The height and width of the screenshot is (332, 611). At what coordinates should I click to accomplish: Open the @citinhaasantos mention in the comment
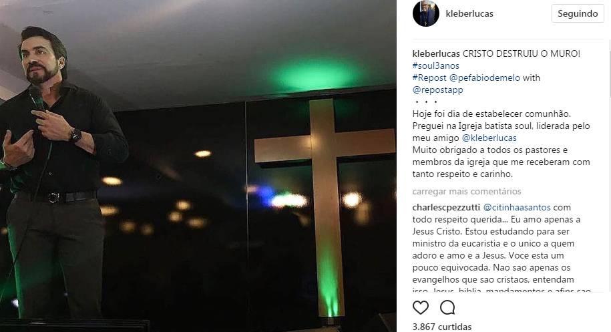[x=517, y=207]
